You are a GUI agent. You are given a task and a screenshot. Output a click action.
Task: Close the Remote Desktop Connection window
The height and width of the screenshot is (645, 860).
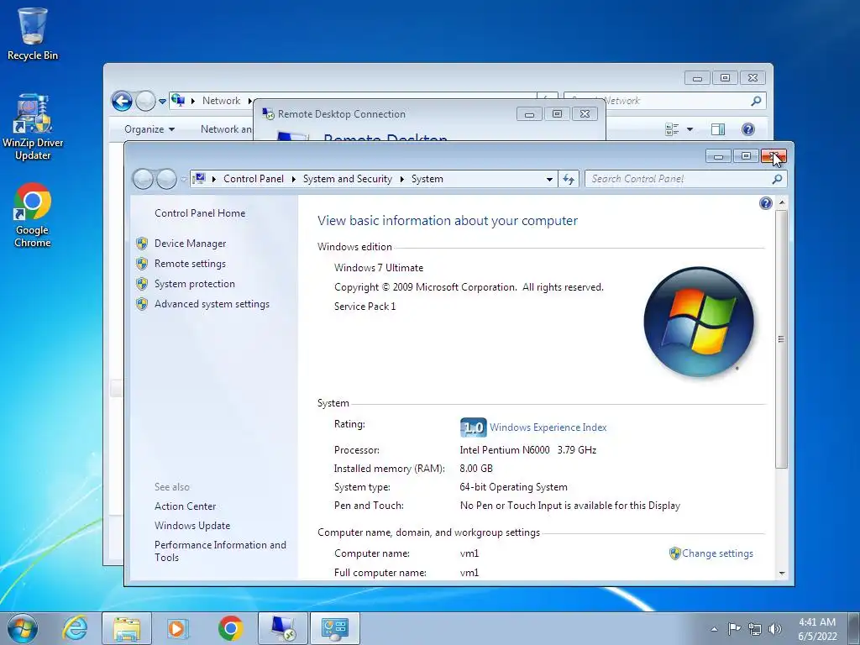pos(585,114)
